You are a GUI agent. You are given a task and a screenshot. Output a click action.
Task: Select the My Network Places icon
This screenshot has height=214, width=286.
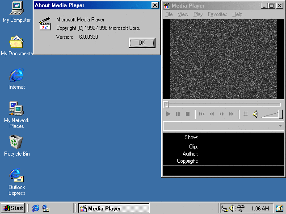click(17, 115)
